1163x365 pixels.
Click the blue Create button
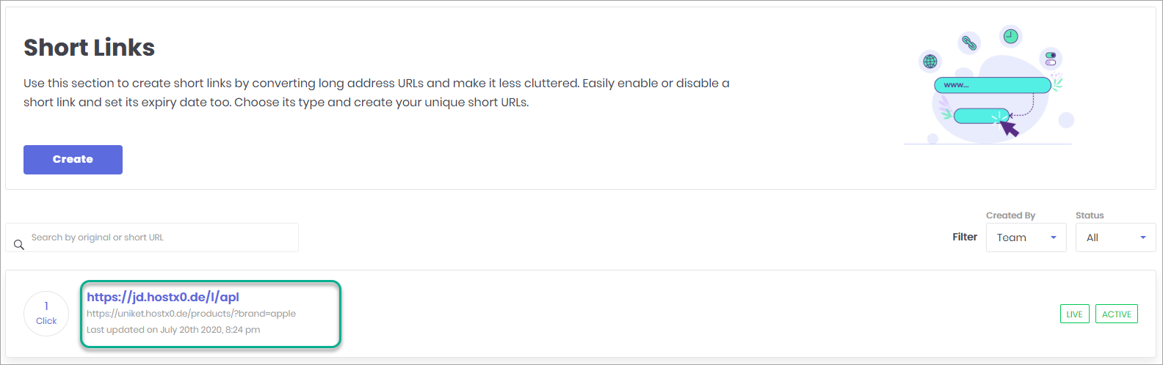tap(73, 160)
